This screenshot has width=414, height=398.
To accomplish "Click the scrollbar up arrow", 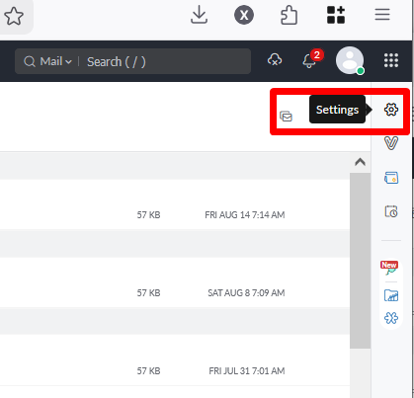I will coord(360,162).
